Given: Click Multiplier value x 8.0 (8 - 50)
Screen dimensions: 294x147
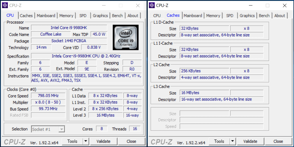Looking at the screenshot, I should pyautogui.click(x=48, y=102).
